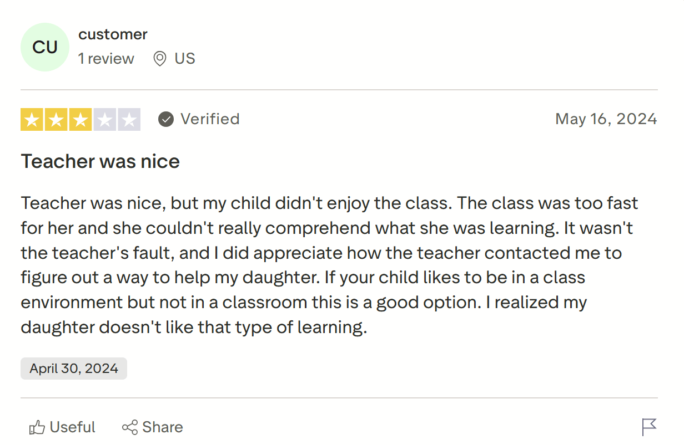Click the April 30, 2024 experience date tag
This screenshot has height=445, width=684.
[73, 368]
